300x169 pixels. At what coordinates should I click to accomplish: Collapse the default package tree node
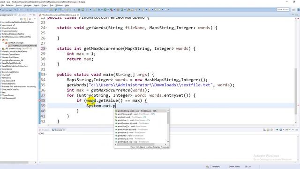3,43
